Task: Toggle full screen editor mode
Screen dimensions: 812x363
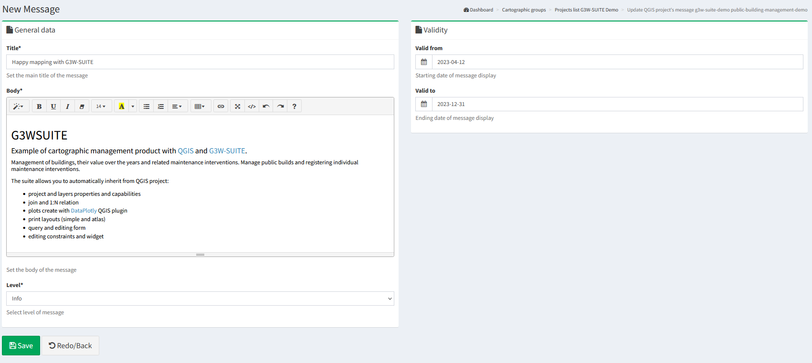Action: pos(237,107)
